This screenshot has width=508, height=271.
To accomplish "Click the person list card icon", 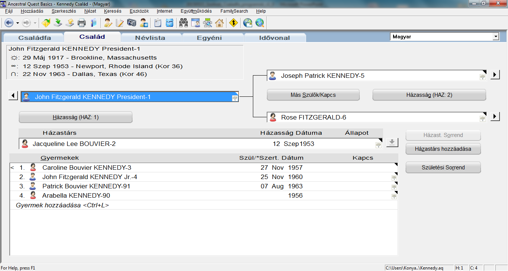I will coord(196,23).
